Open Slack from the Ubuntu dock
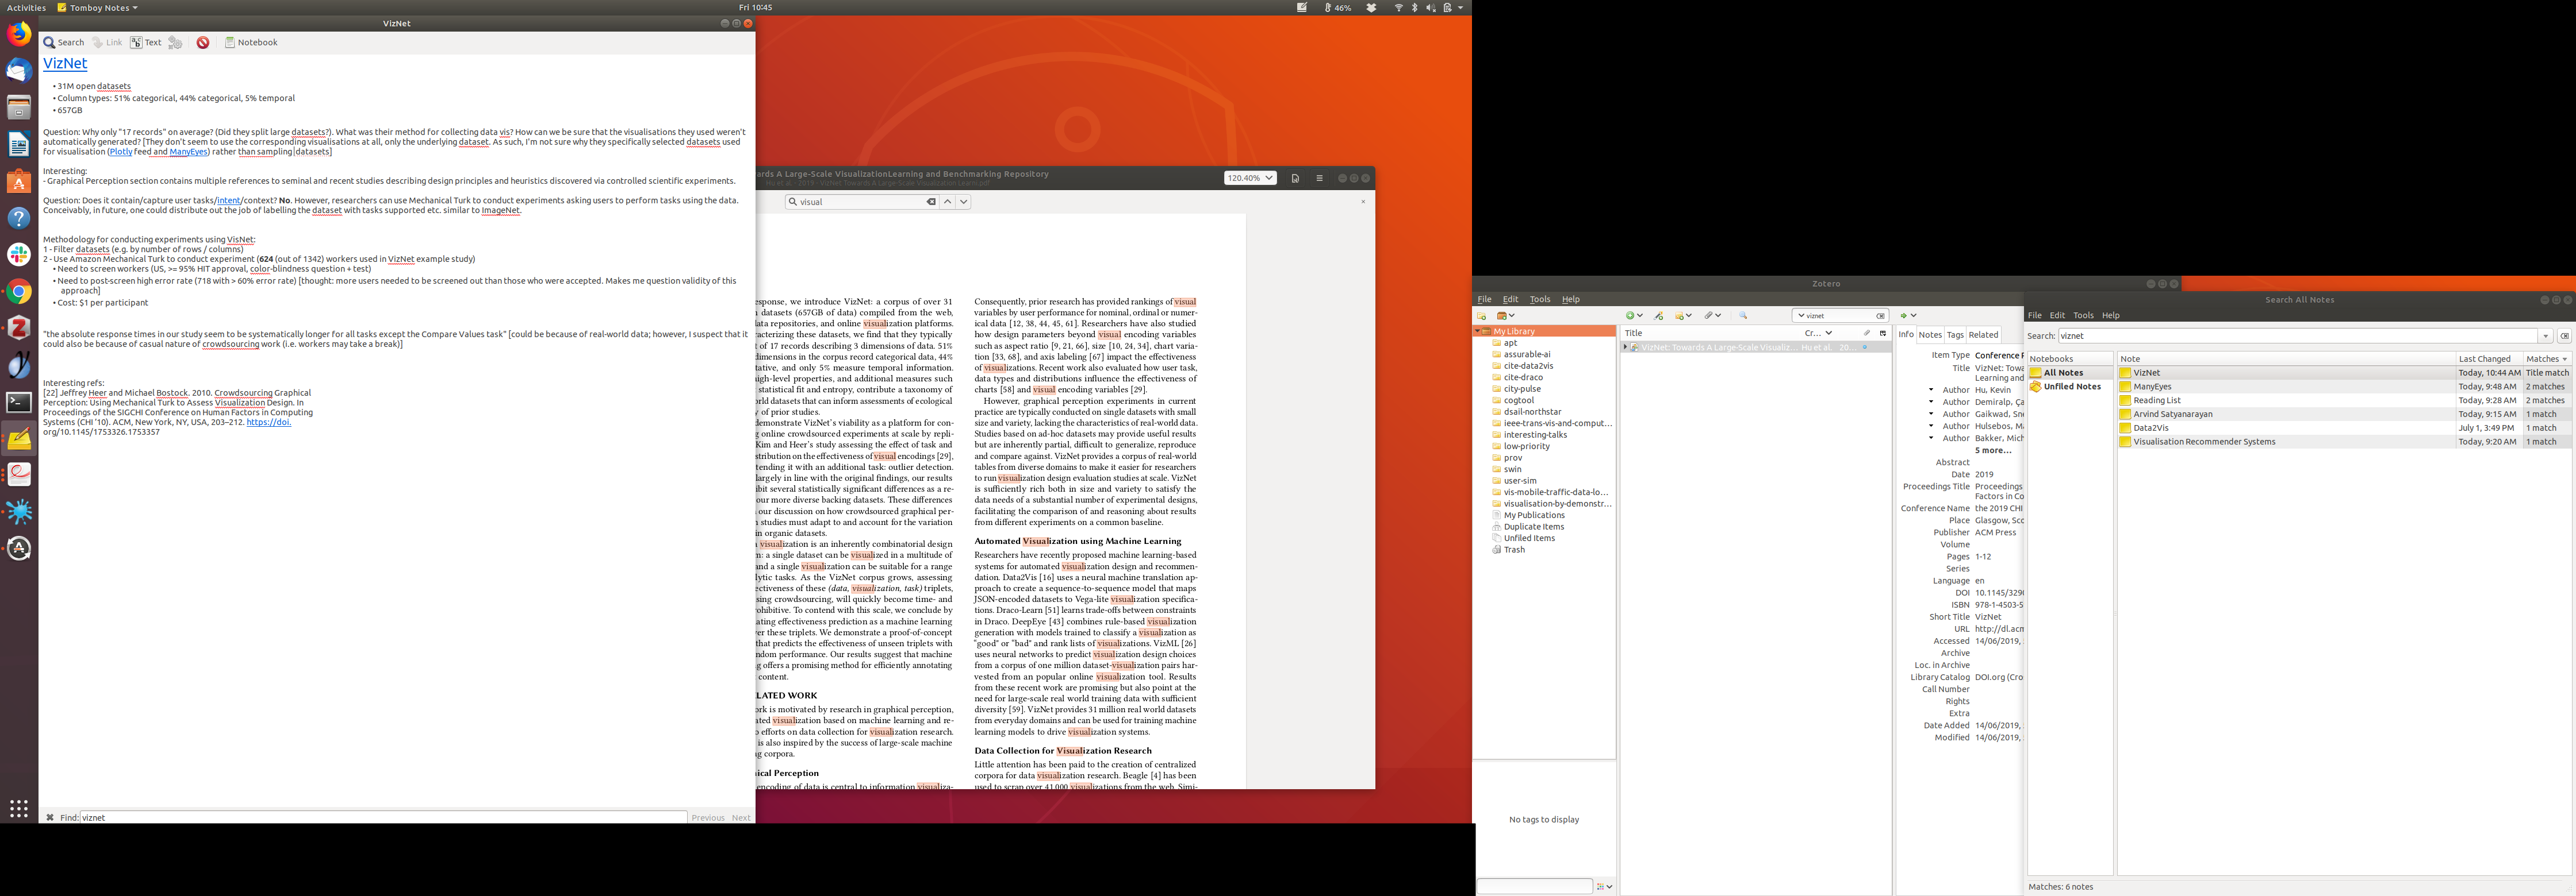 click(x=19, y=254)
